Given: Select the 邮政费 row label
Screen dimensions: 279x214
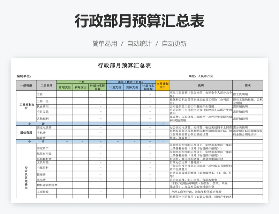Looking at the screenshot, I should coord(41,138).
